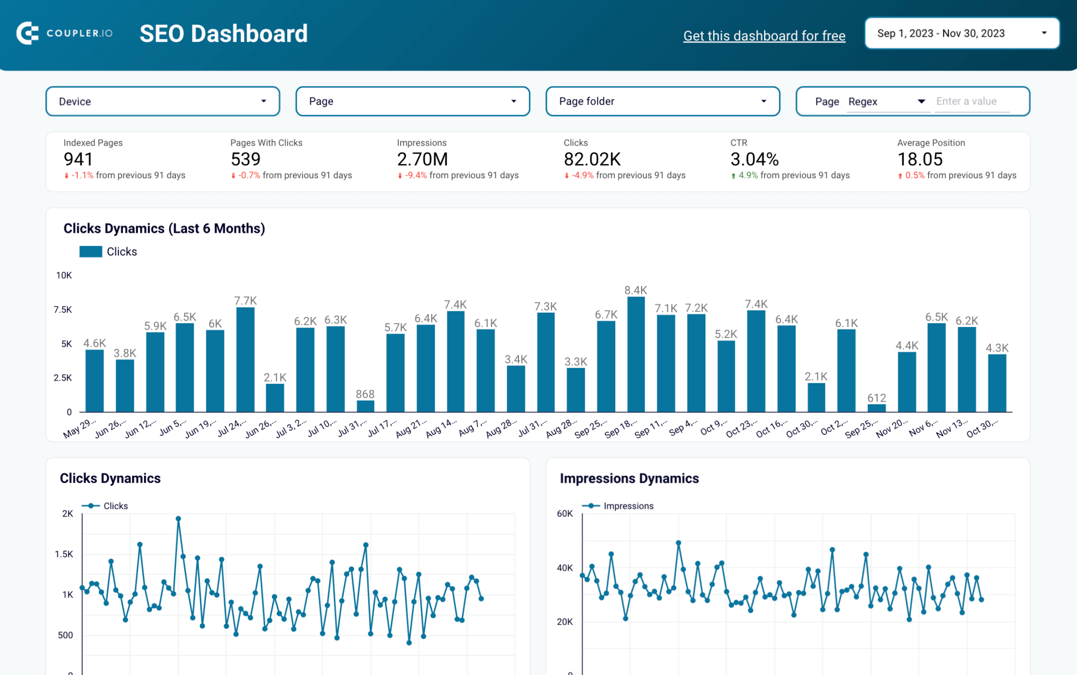The height and width of the screenshot is (675, 1077).
Task: Select the CTR metric card
Action: [x=789, y=159]
